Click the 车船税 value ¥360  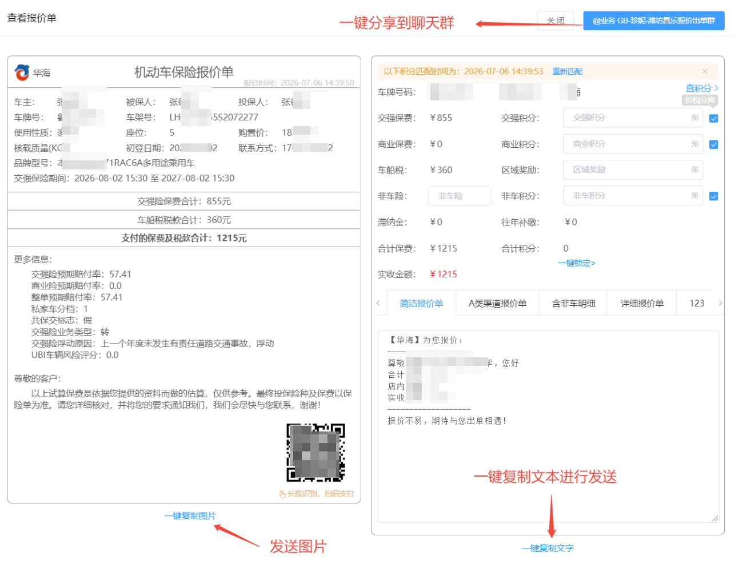441,170
